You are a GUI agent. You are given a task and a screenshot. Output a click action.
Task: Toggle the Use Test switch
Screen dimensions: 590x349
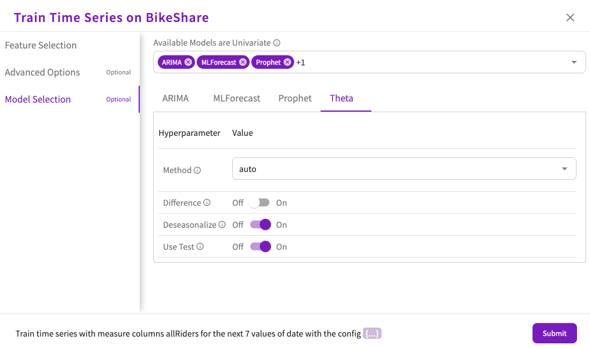[260, 246]
